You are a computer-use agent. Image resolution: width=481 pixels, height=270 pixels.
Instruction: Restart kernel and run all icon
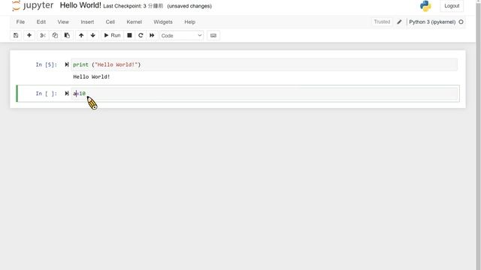pos(152,35)
